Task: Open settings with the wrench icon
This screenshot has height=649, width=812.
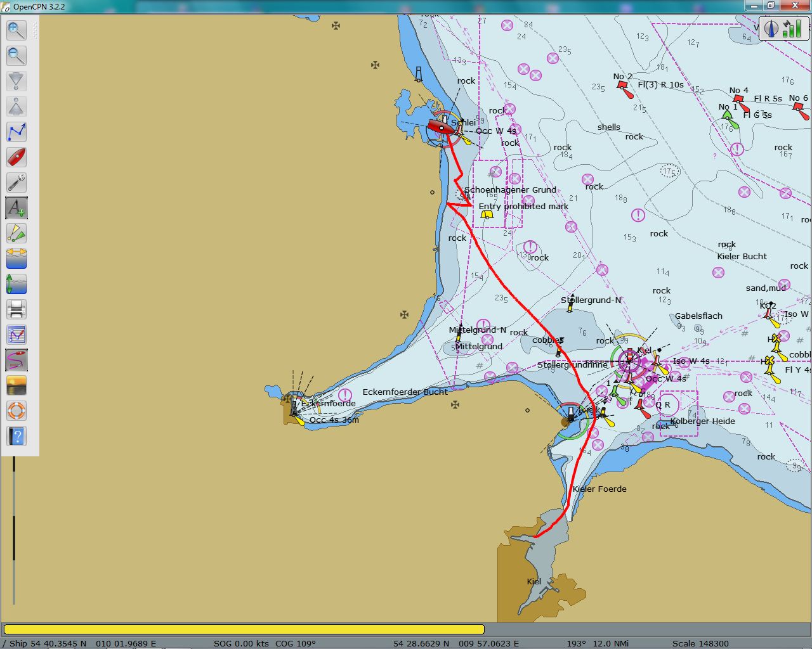Action: [x=16, y=183]
